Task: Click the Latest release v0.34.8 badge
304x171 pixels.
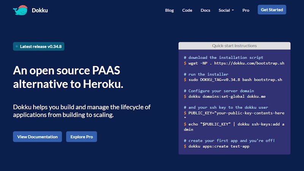Action: click(x=38, y=46)
